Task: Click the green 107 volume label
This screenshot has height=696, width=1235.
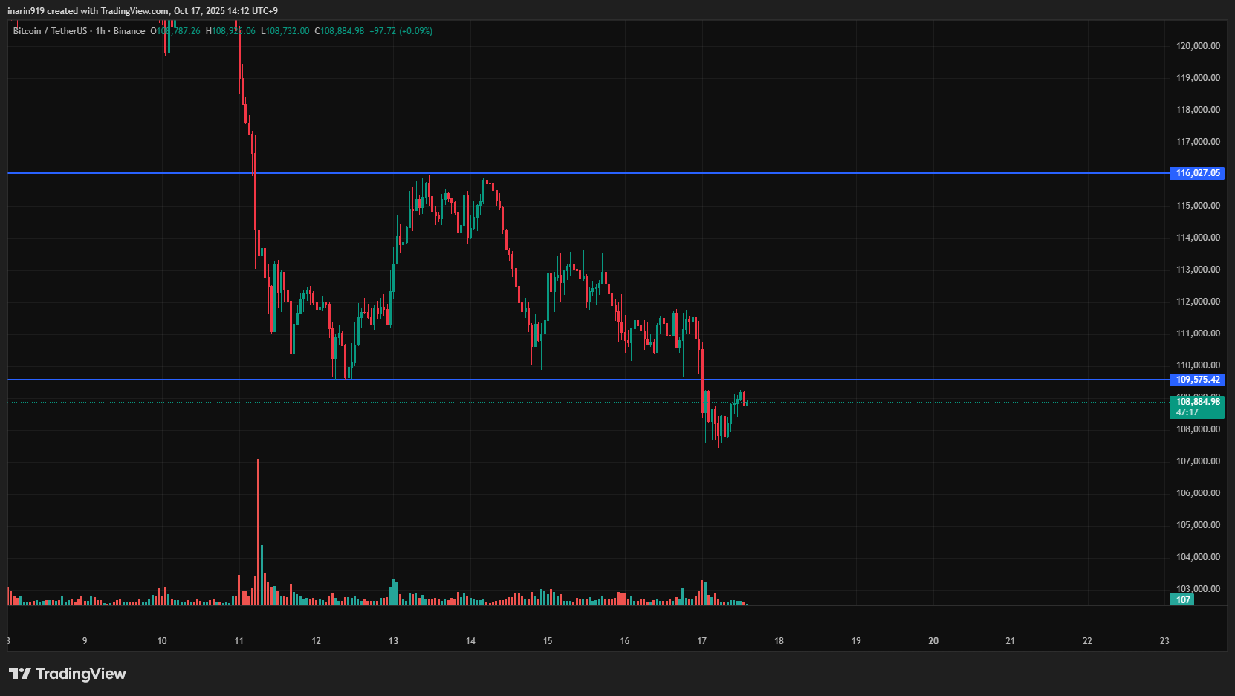Action: click(x=1183, y=600)
